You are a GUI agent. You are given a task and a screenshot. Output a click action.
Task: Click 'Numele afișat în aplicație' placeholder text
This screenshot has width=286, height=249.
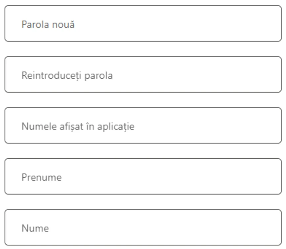point(78,126)
